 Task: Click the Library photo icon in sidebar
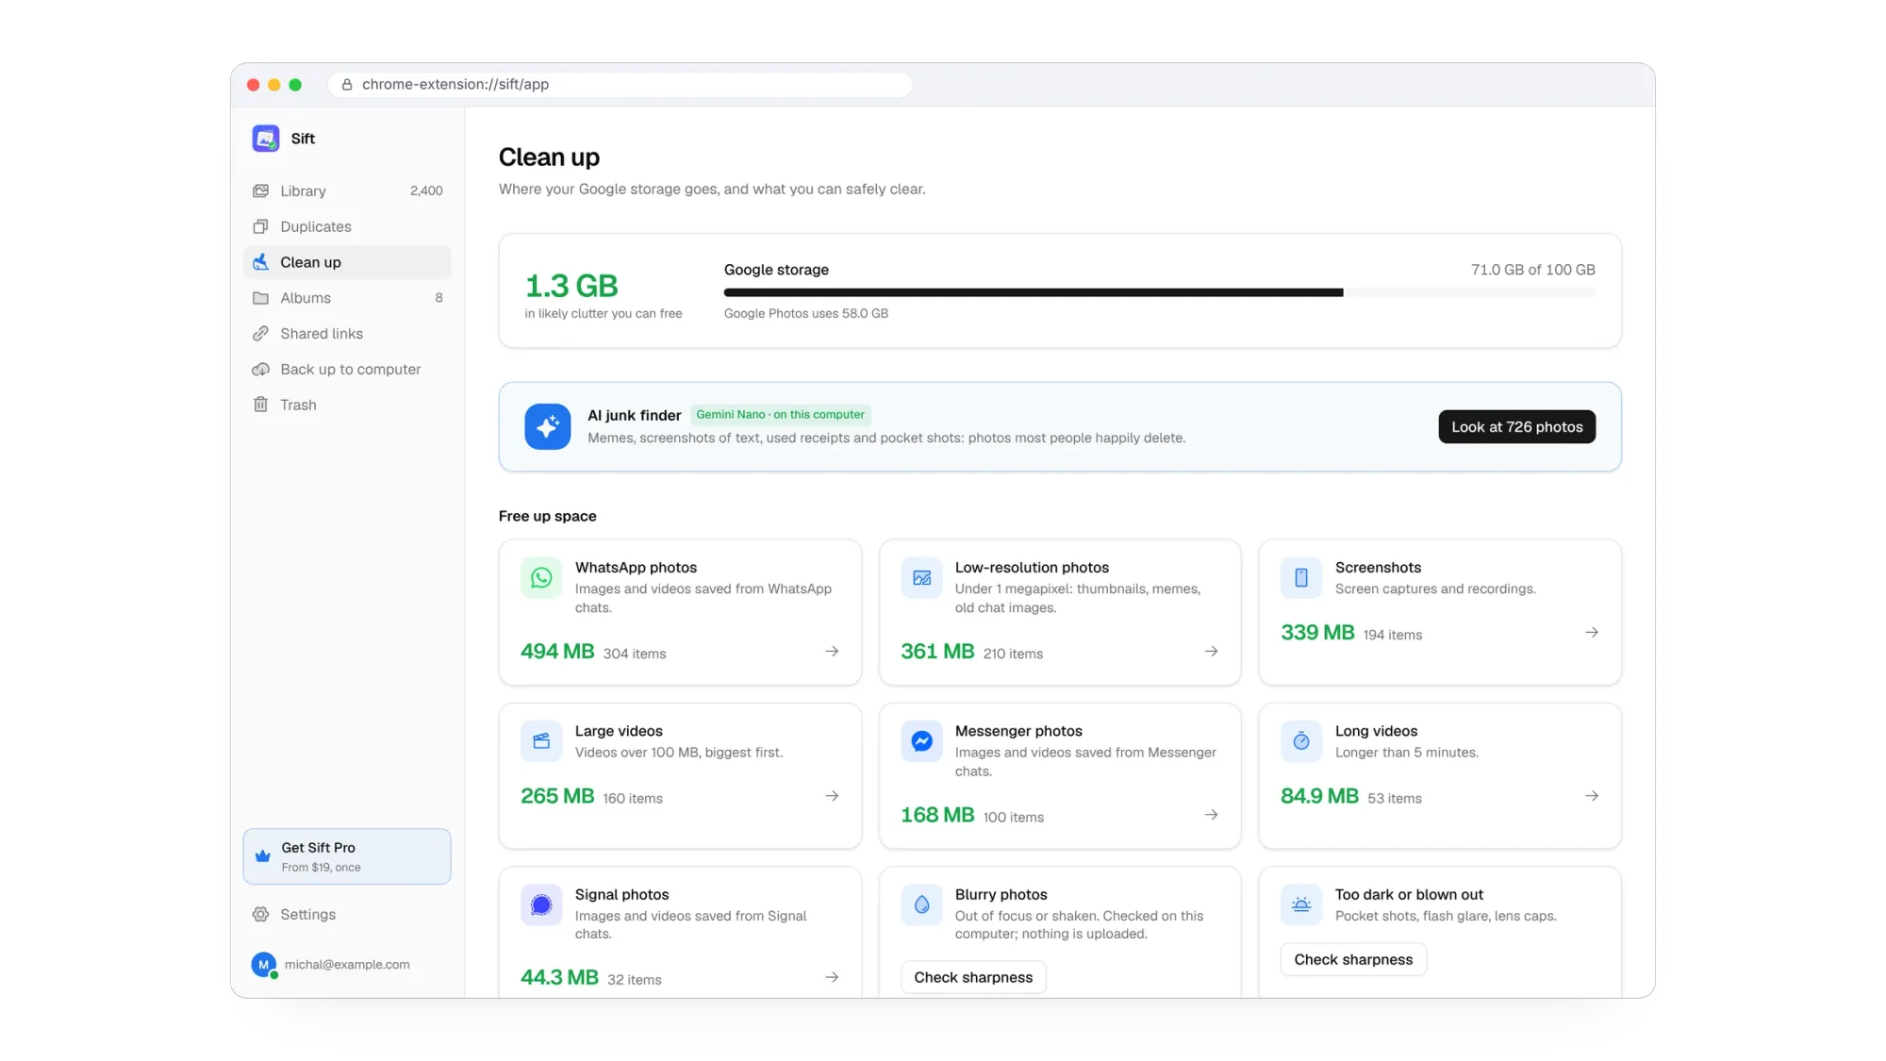261,191
